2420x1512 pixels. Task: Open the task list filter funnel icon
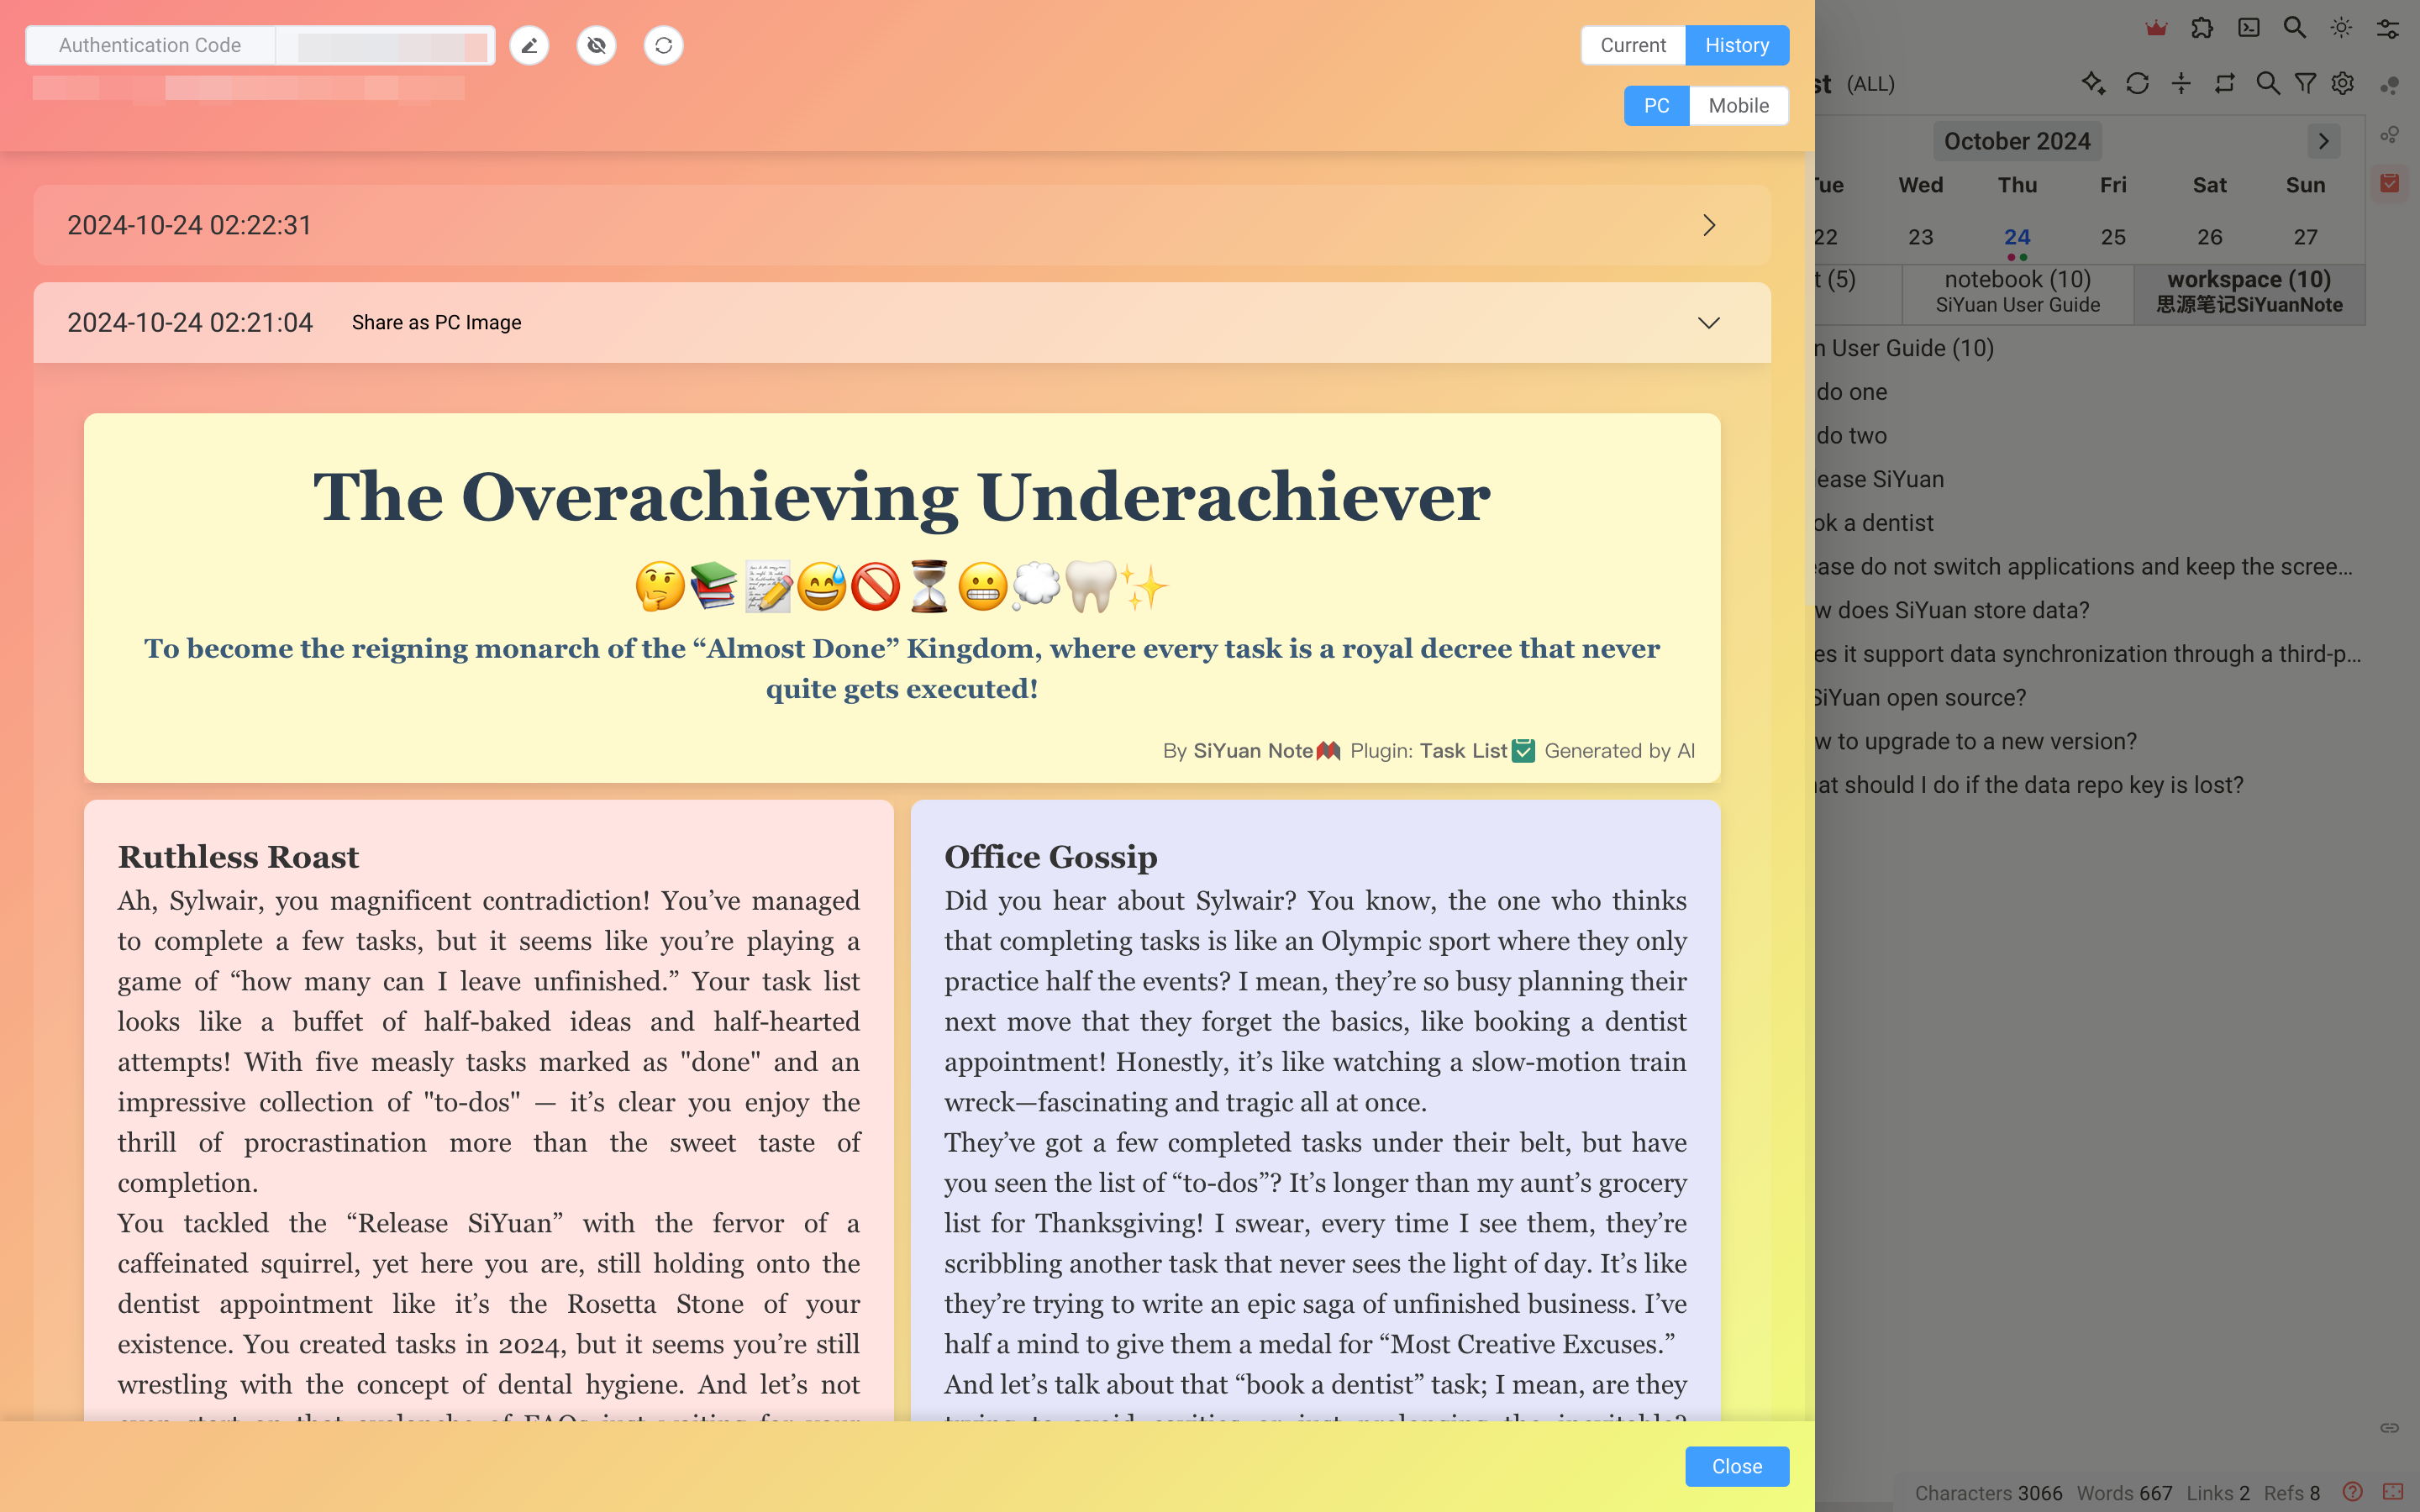point(2305,84)
